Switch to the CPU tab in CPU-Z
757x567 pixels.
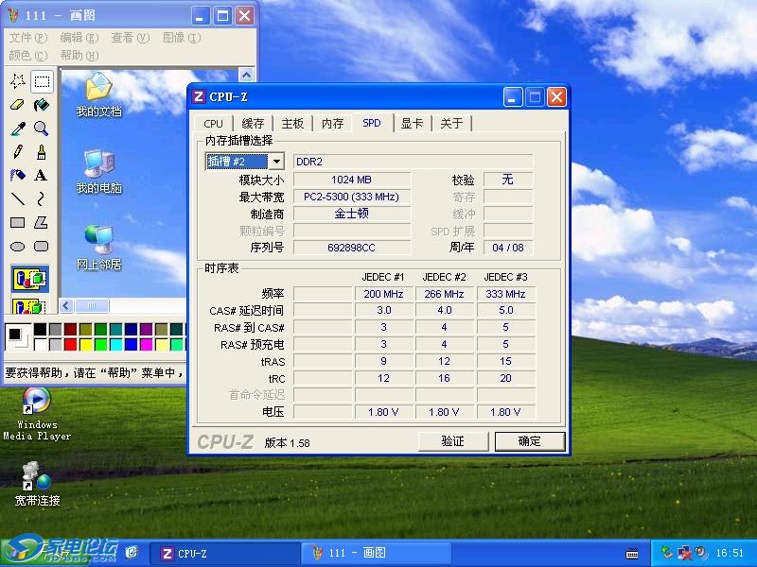[214, 124]
